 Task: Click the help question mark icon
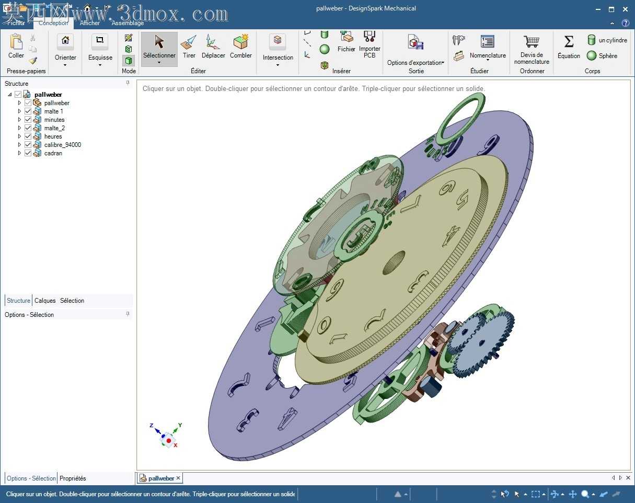[625, 23]
